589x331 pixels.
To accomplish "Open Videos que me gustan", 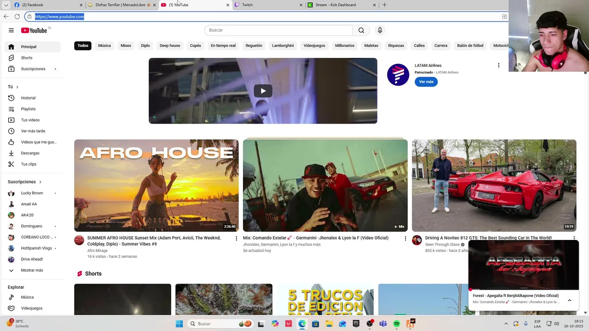I will [32, 142].
